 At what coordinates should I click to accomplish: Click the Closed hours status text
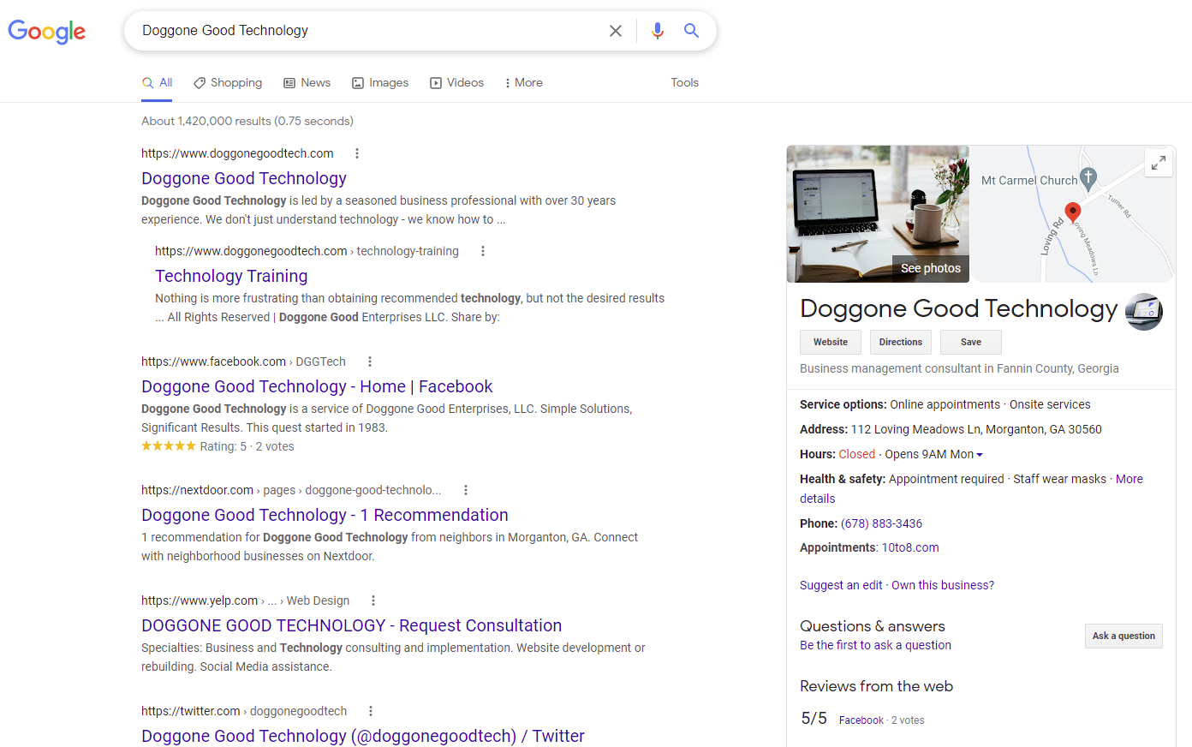click(857, 454)
